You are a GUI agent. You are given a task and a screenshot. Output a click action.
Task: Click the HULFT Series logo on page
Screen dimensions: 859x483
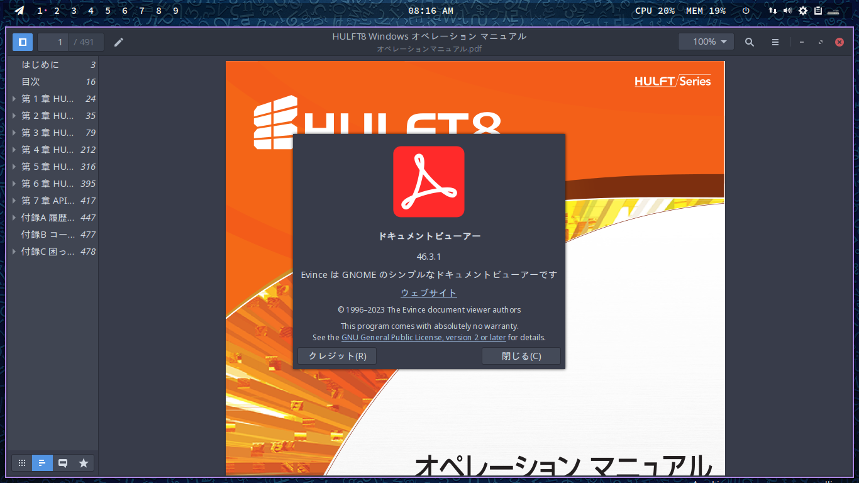click(673, 81)
